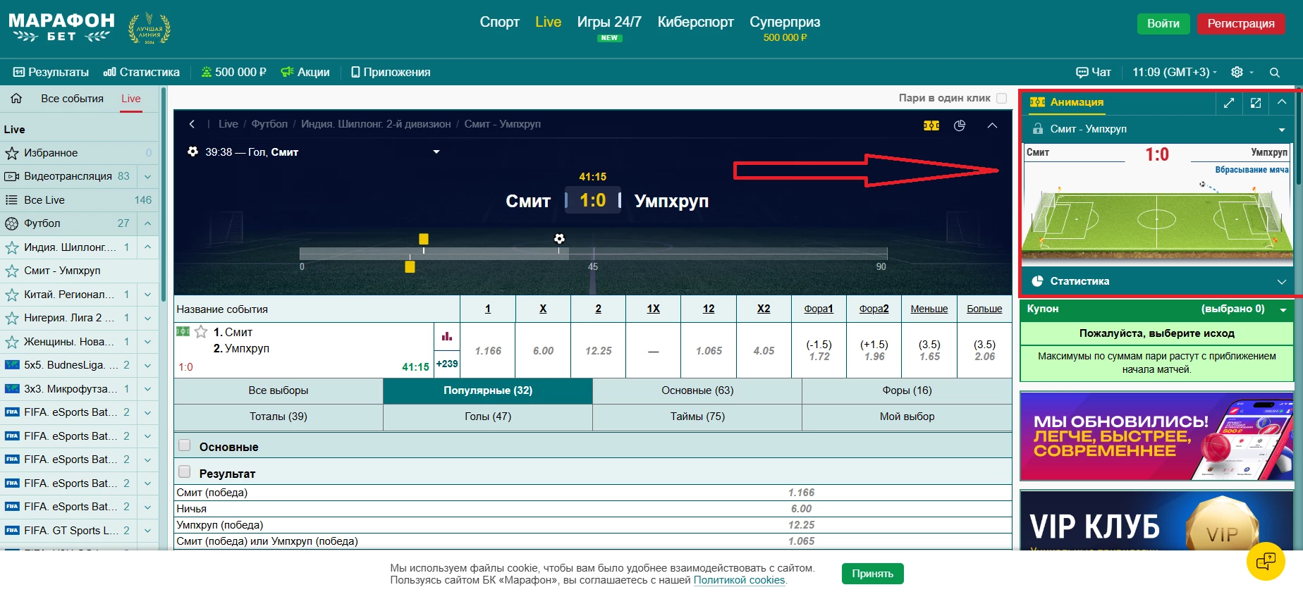Collapse the Футбол sidebar section
Image resolution: width=1303 pixels, height=592 pixels.
click(147, 223)
